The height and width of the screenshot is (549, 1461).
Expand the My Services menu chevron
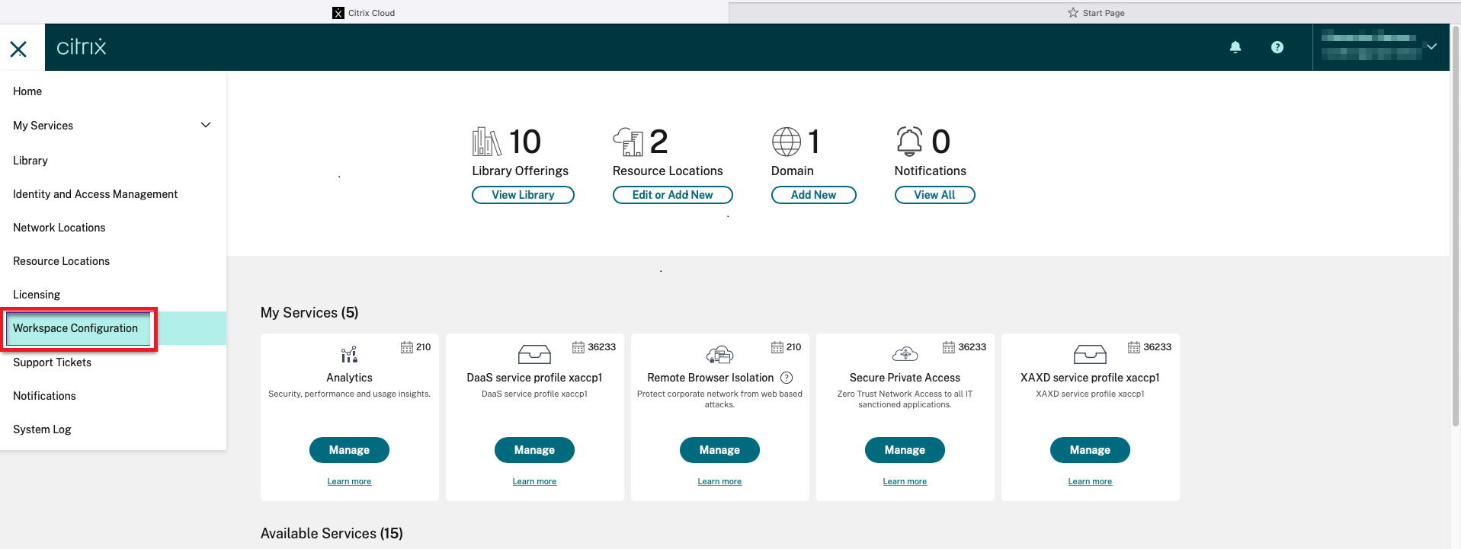point(205,125)
